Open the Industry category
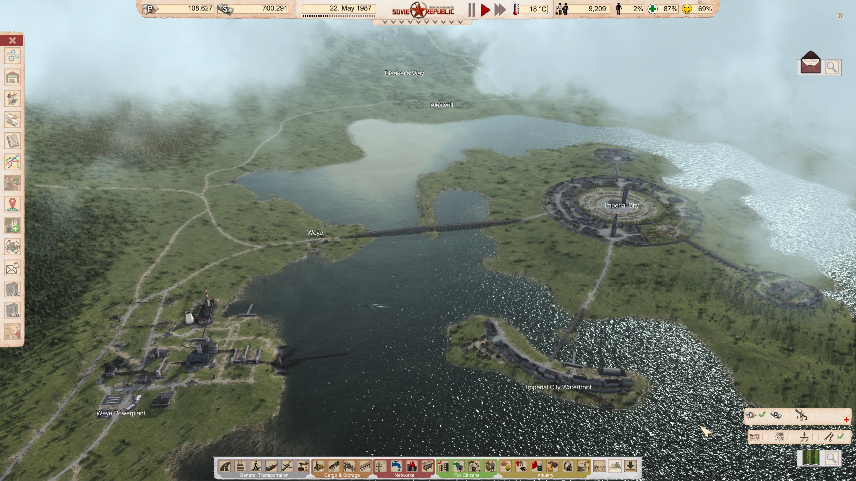Image resolution: width=856 pixels, height=481 pixels. click(x=545, y=475)
